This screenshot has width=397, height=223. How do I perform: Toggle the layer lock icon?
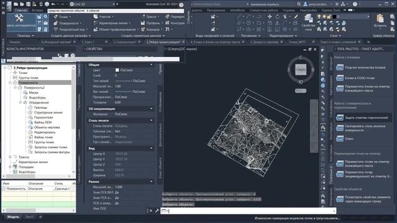[329, 17]
